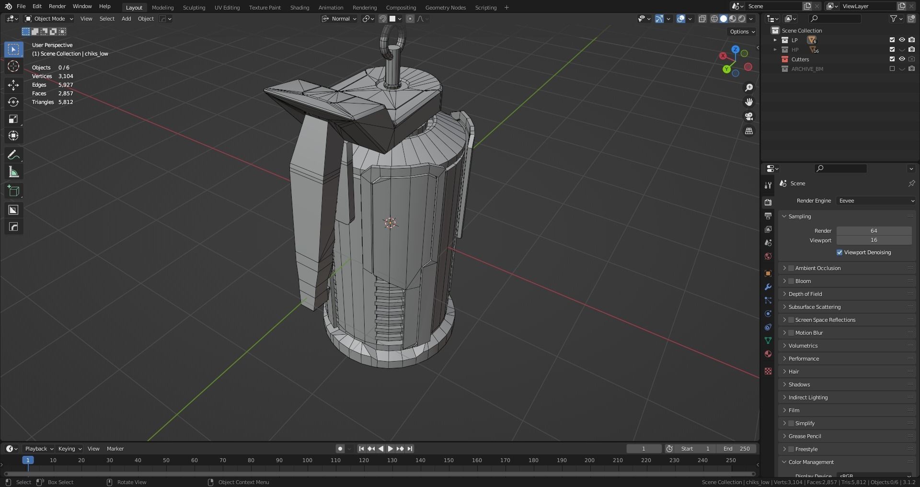The image size is (920, 487).
Task: Adjust the Render samples 64 field
Action: (x=874, y=231)
